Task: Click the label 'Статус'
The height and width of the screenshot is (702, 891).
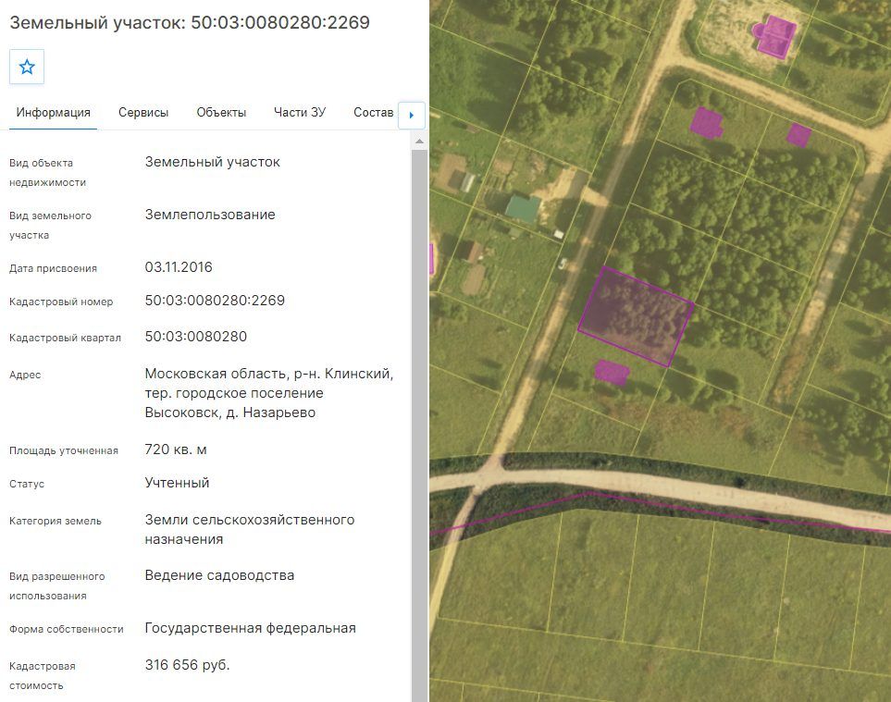Action: coord(27,484)
